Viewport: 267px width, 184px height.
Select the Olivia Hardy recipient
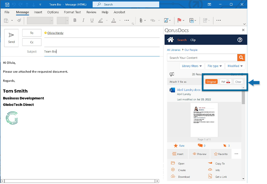[55, 33]
